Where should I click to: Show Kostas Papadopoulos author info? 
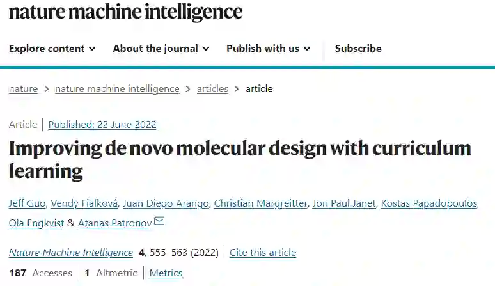(428, 203)
